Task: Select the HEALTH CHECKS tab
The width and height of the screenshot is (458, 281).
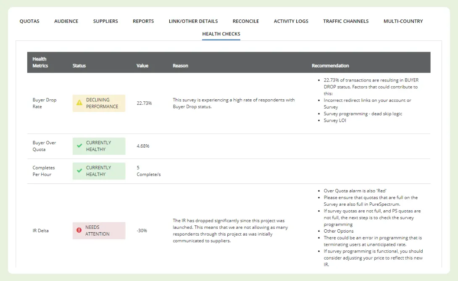Action: pos(221,34)
